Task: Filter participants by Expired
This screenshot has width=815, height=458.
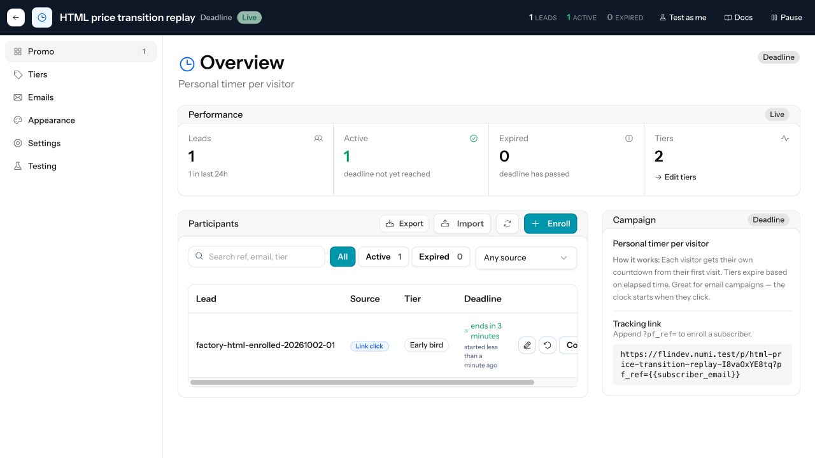Action: pyautogui.click(x=441, y=256)
